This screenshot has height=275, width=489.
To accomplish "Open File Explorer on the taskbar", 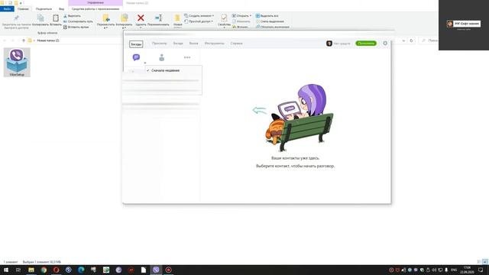I will click(31, 270).
